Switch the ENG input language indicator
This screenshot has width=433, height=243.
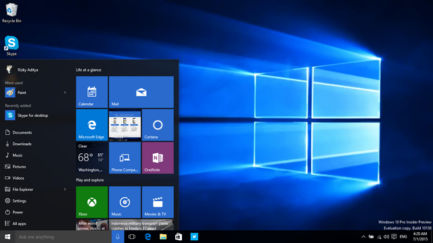403,237
